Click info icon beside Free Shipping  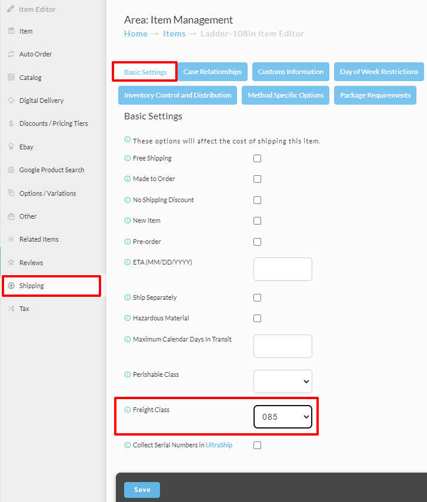128,158
